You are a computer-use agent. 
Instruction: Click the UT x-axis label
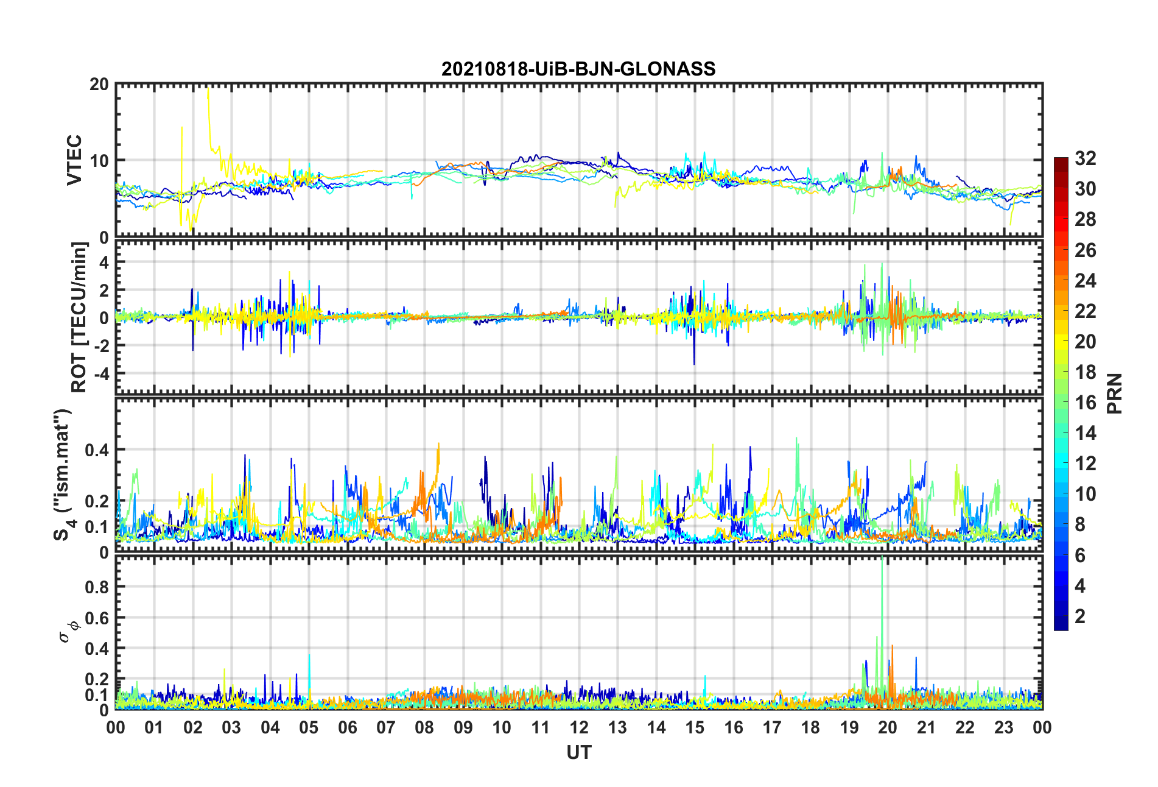coord(578,753)
